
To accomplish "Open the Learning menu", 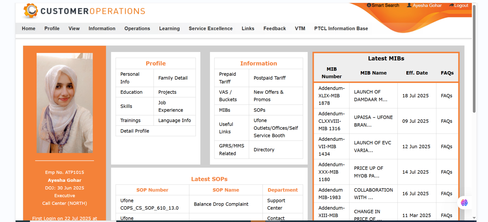I will pyautogui.click(x=169, y=28).
